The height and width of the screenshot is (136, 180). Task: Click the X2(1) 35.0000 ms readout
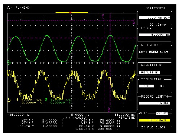(101, 120)
